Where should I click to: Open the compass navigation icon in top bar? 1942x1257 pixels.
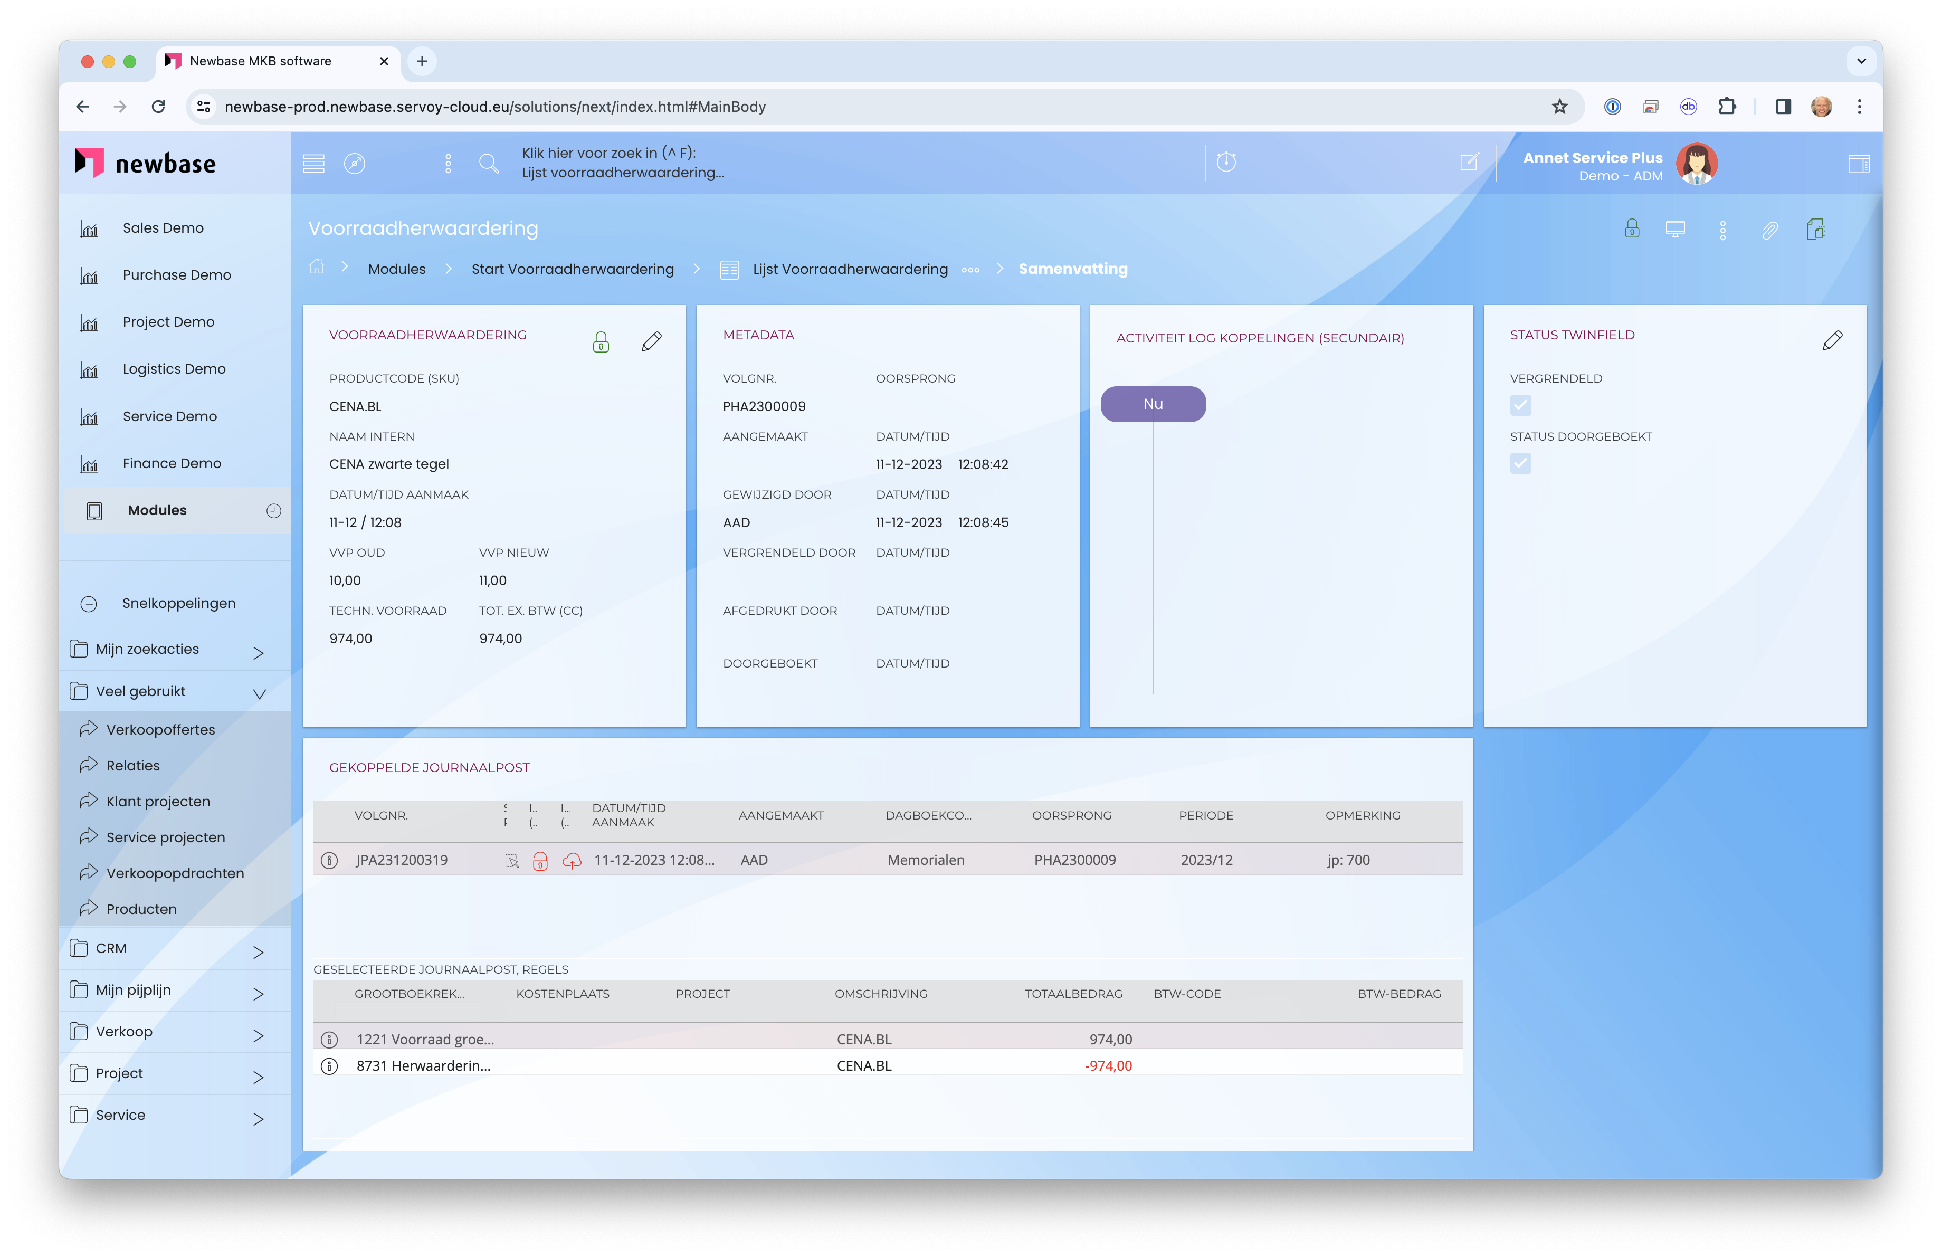[354, 163]
